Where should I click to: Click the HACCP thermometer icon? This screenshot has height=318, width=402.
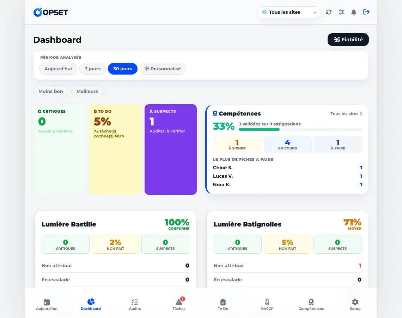(x=267, y=302)
